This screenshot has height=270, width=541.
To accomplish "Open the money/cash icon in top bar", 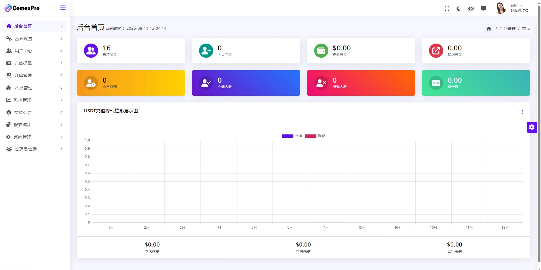I will click(x=471, y=8).
